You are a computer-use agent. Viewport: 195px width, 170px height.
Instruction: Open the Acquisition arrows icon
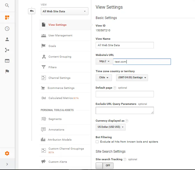[x=7, y=50]
